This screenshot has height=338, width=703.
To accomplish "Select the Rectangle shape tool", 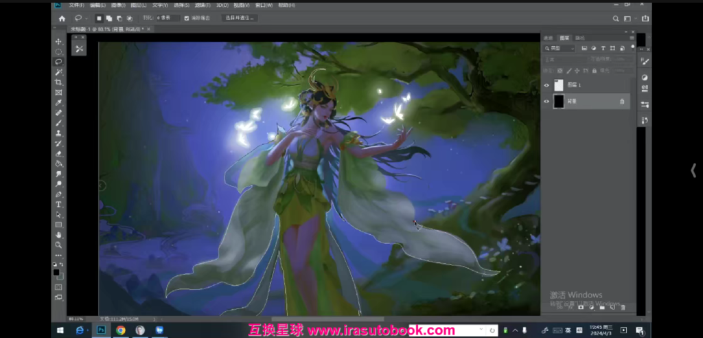I will (58, 225).
